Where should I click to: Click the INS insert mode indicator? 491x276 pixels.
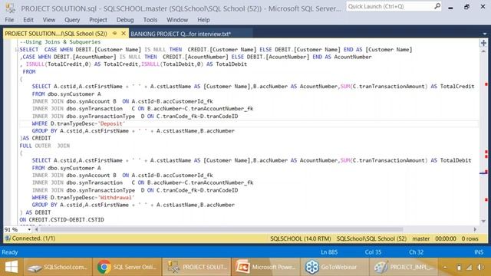[x=479, y=252]
